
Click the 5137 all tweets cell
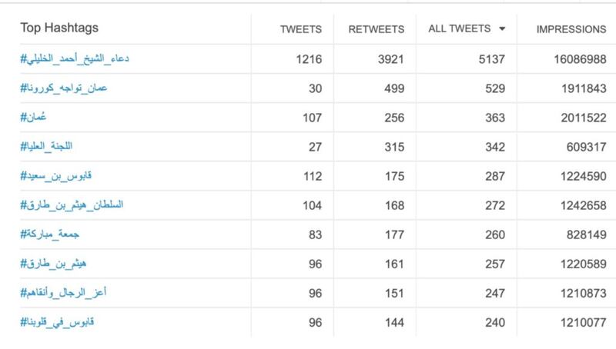point(490,59)
